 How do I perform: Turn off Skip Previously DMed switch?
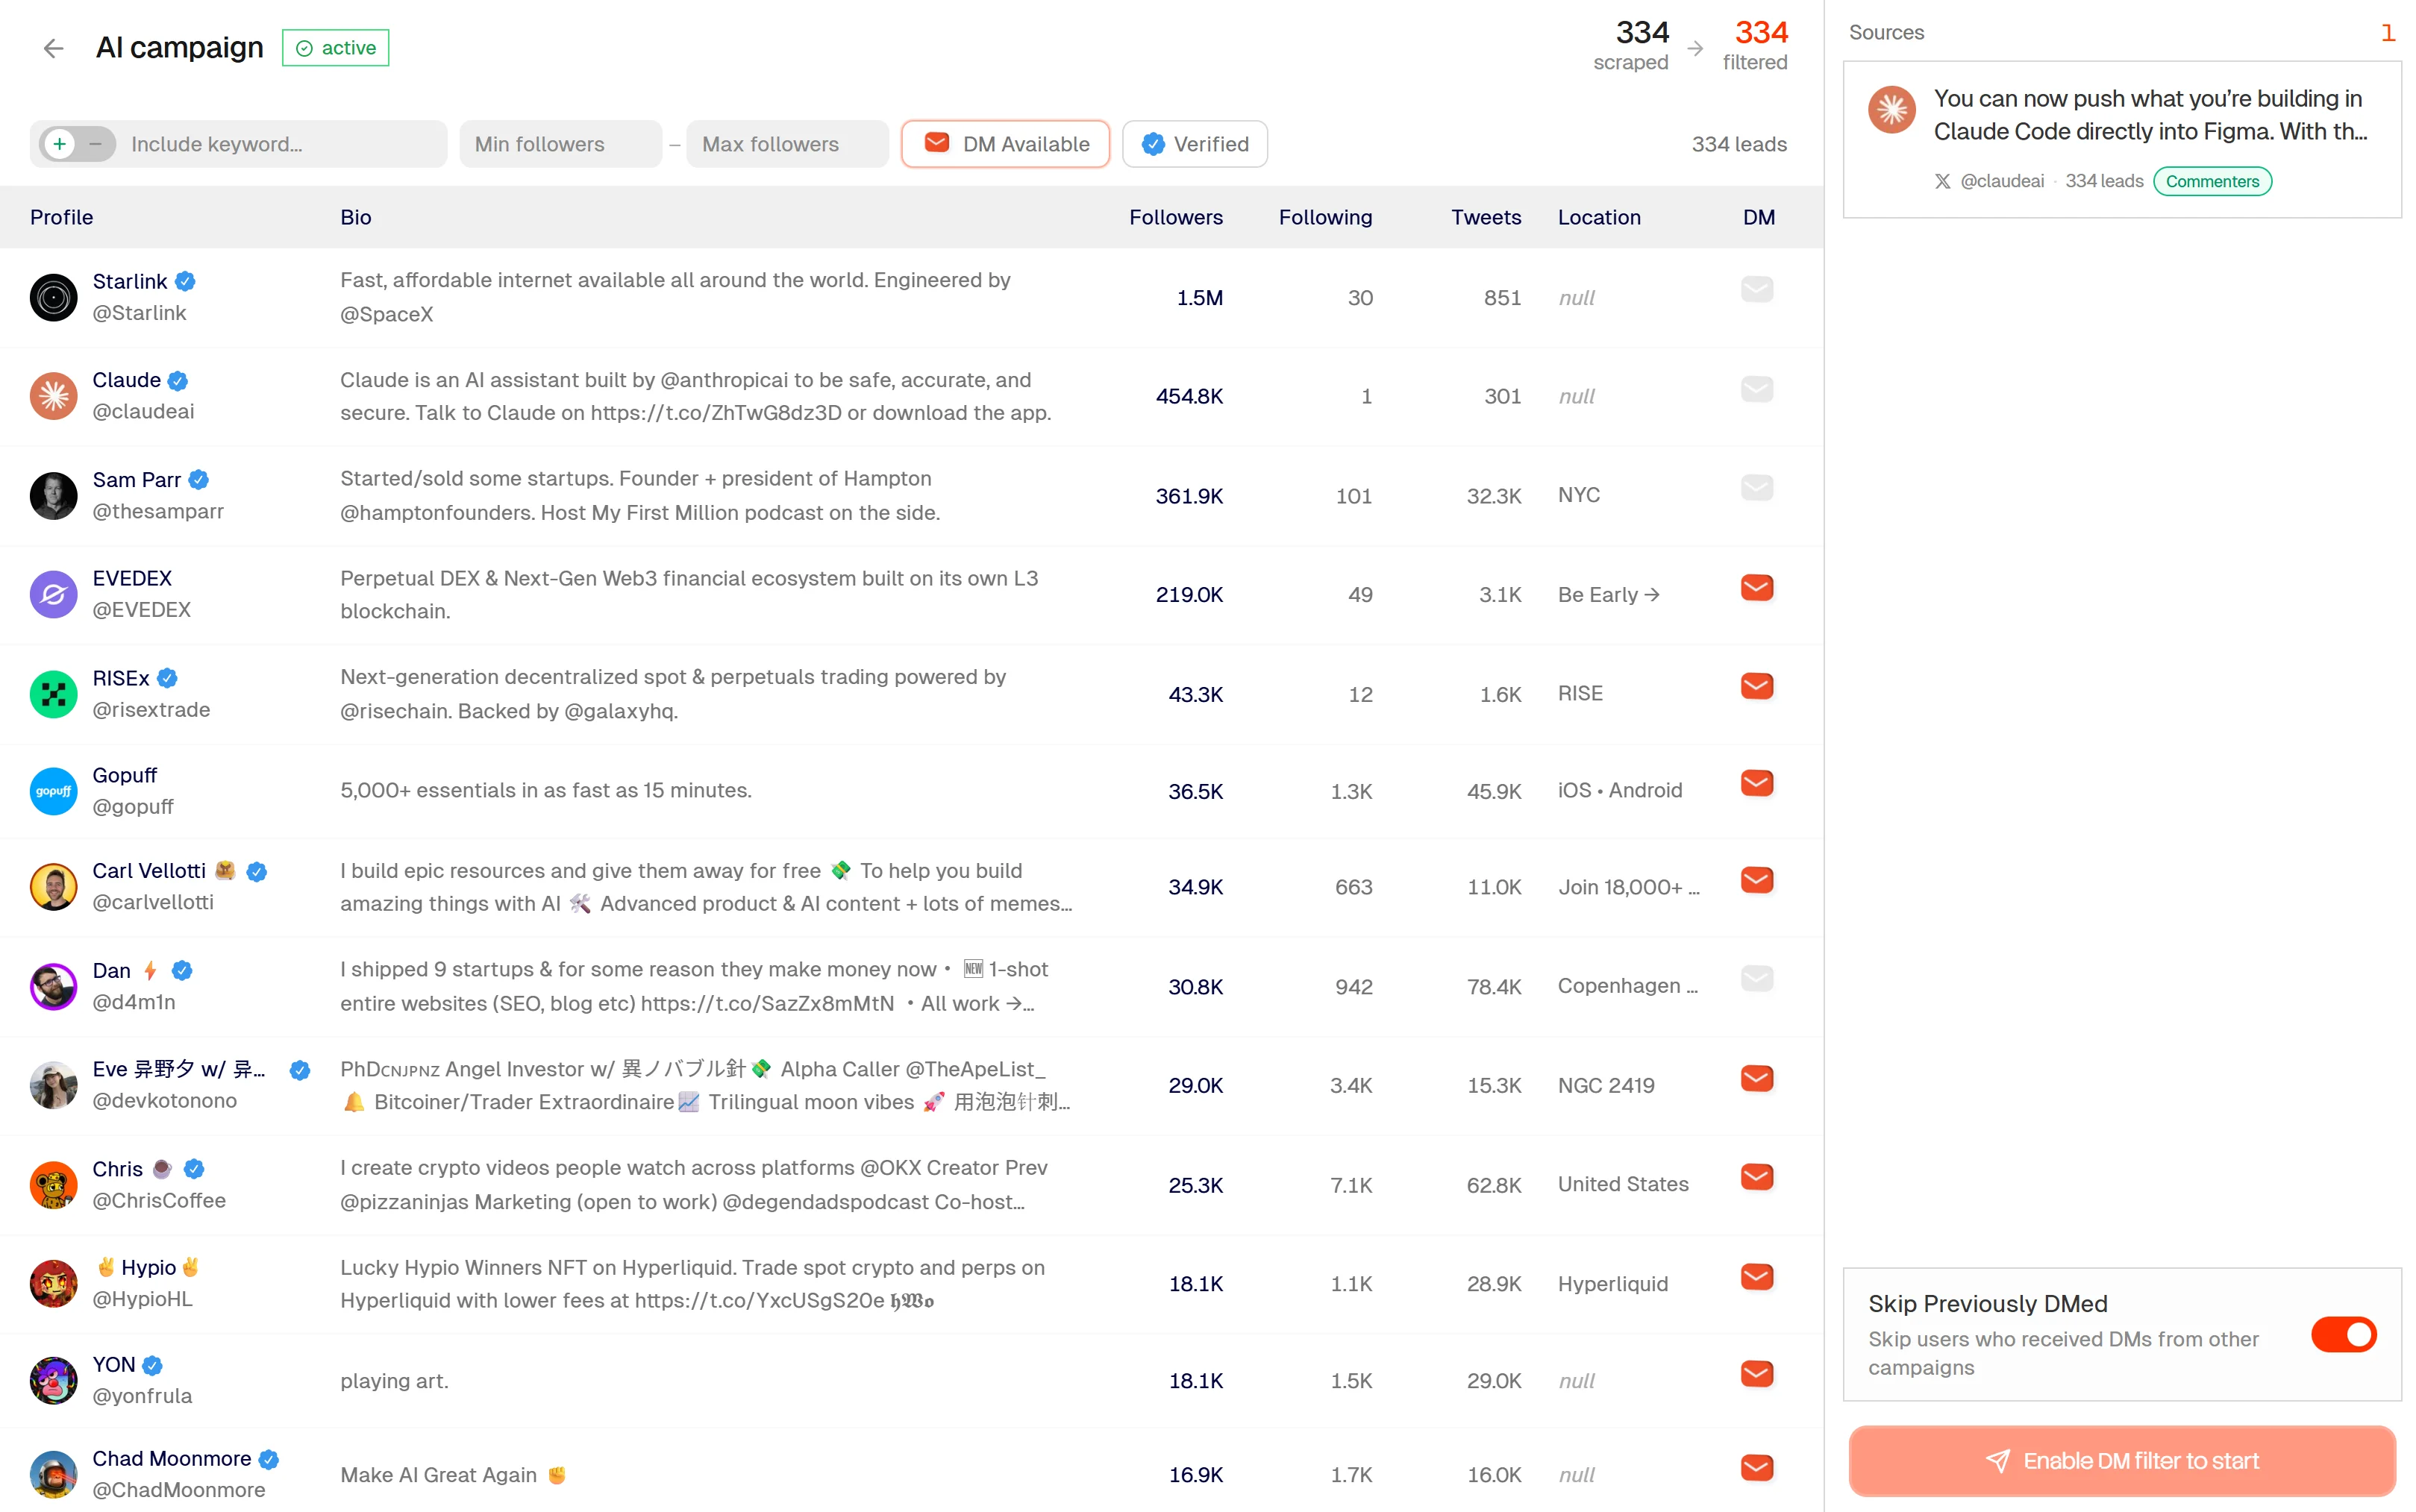coord(2342,1334)
